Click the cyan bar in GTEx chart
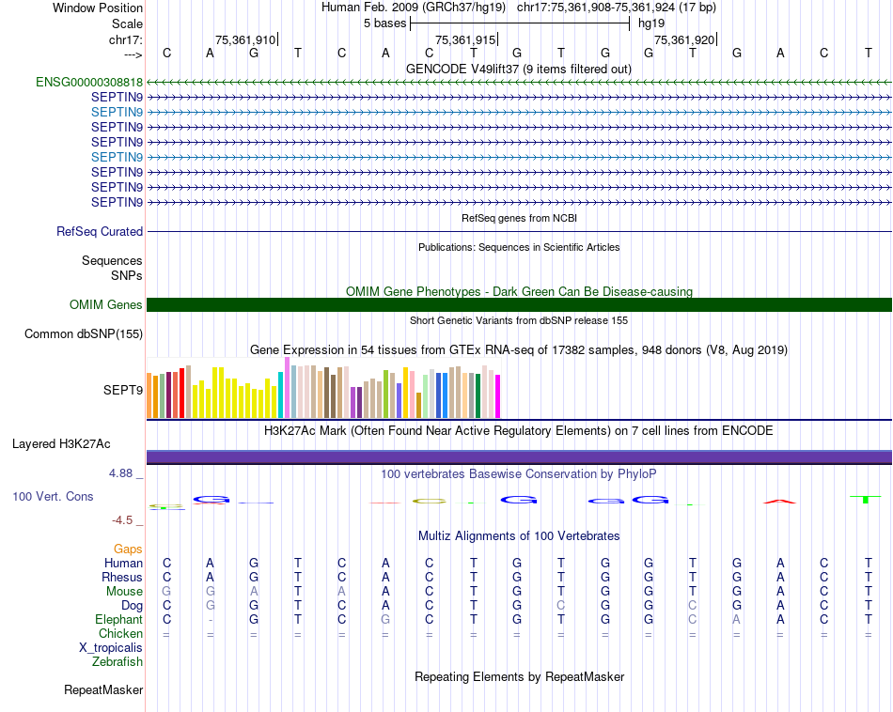The image size is (893, 712). 281,395
